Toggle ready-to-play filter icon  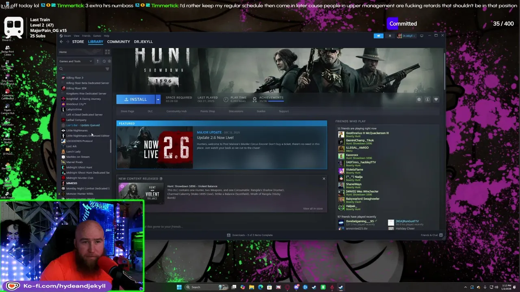[x=109, y=61]
